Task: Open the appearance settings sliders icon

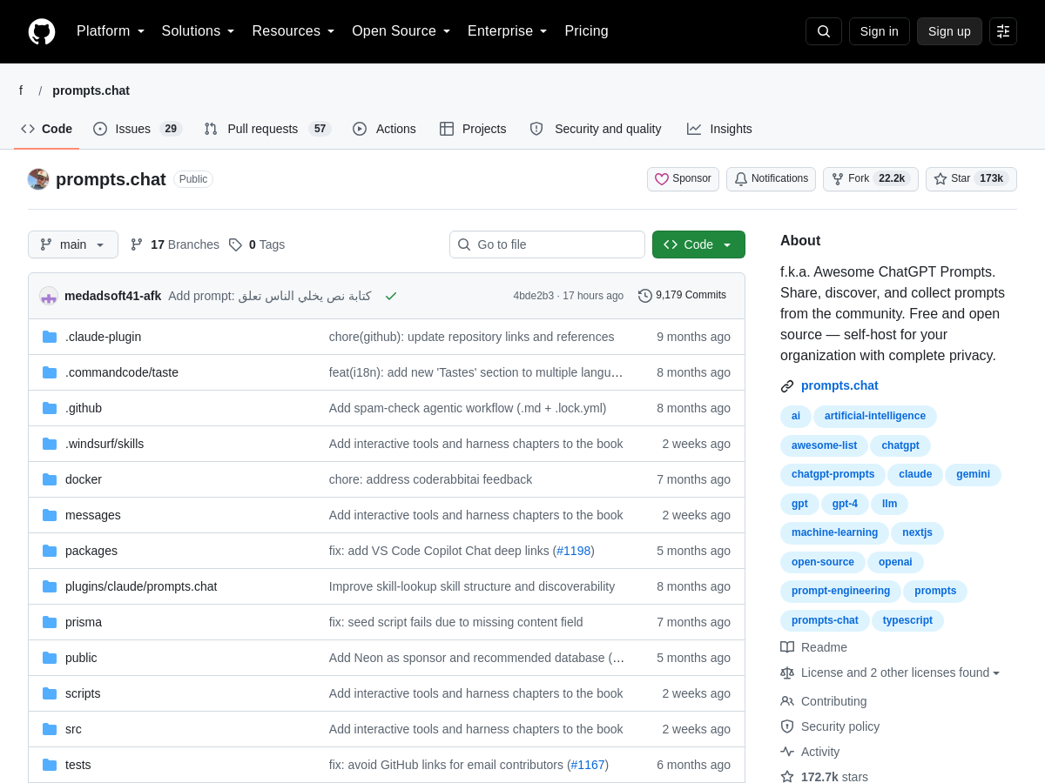Action: point(1003,31)
